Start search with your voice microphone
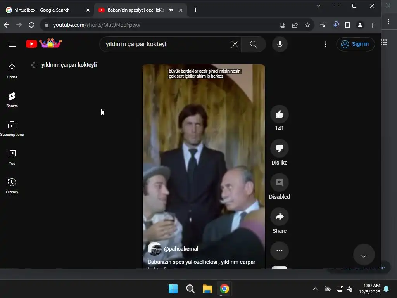 (x=280, y=44)
